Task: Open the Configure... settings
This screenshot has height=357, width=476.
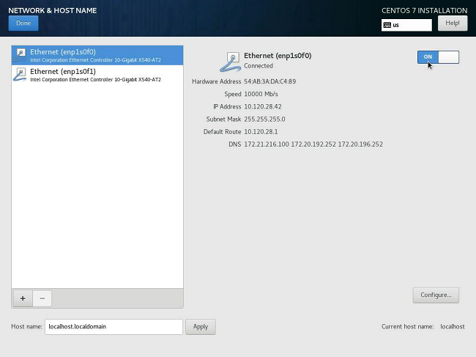Action: click(x=436, y=295)
